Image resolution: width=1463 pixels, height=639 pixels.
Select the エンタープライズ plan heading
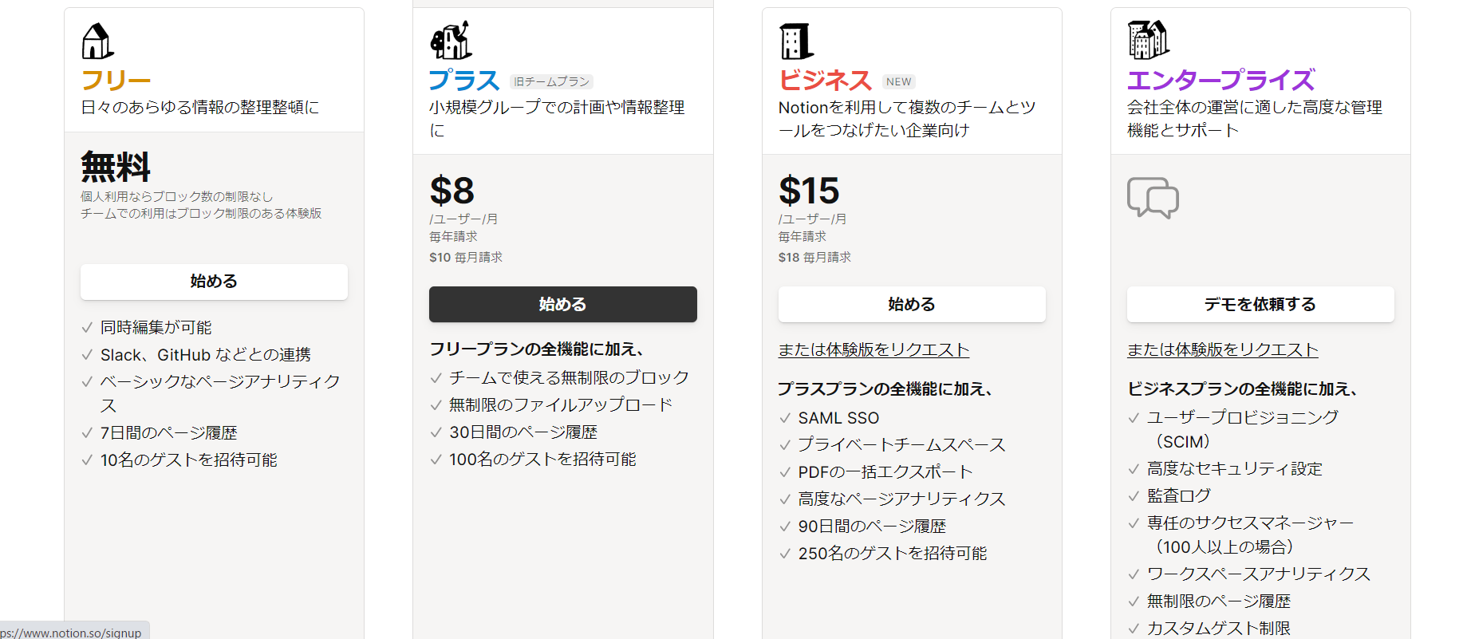point(1220,81)
